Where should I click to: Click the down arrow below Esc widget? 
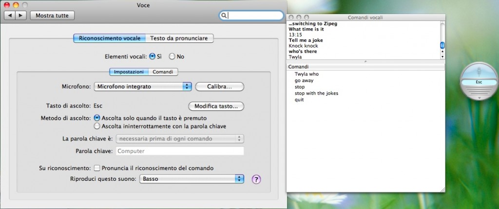point(479,97)
